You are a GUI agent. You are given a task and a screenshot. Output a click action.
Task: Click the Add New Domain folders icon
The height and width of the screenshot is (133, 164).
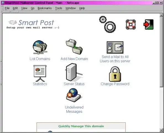click(x=74, y=47)
